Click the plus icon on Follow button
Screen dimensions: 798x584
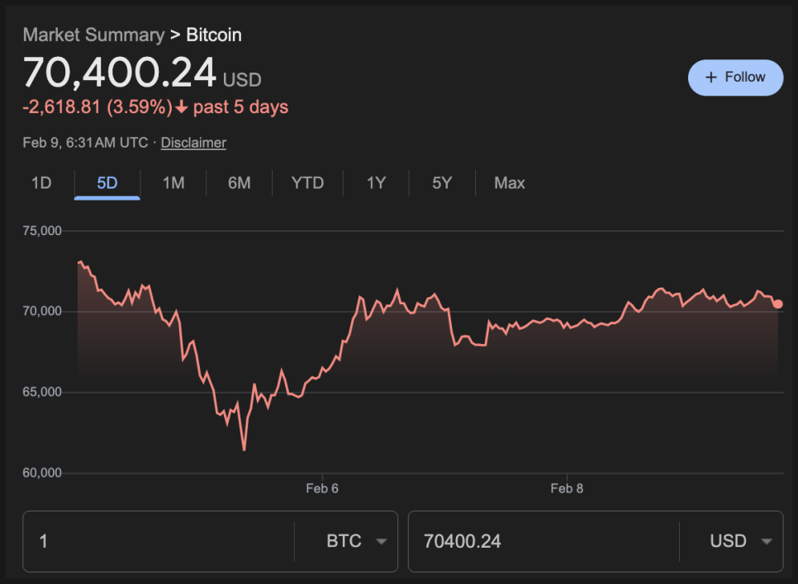pos(710,78)
